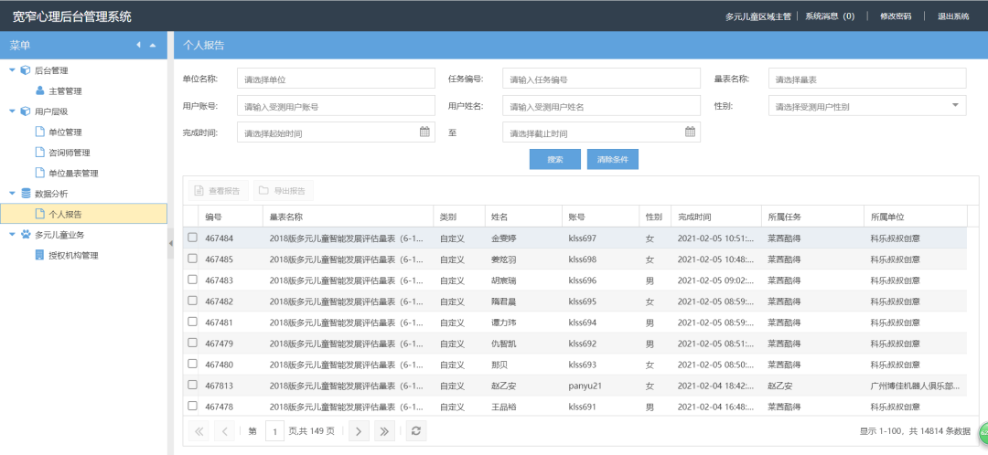Select 授权机构管理 menu item
This screenshot has height=455, width=988.
(72, 255)
